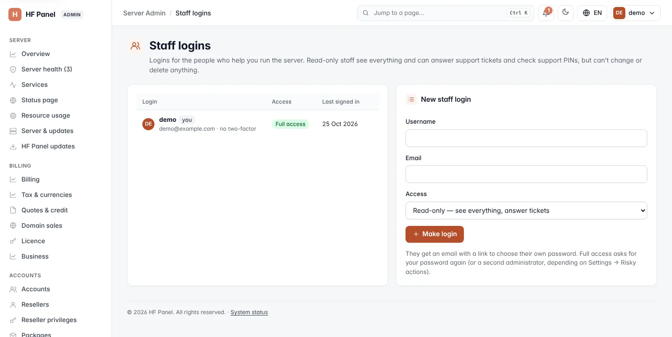Click the Login column header
This screenshot has height=337, width=672.
point(150,102)
